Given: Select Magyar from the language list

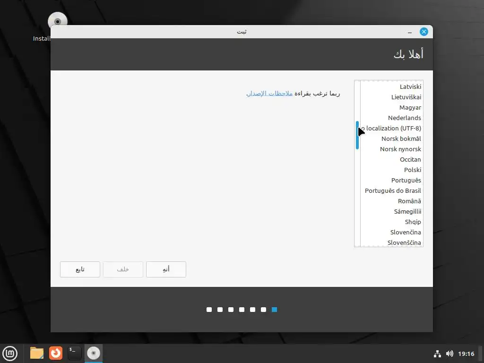Looking at the screenshot, I should (x=392, y=108).
